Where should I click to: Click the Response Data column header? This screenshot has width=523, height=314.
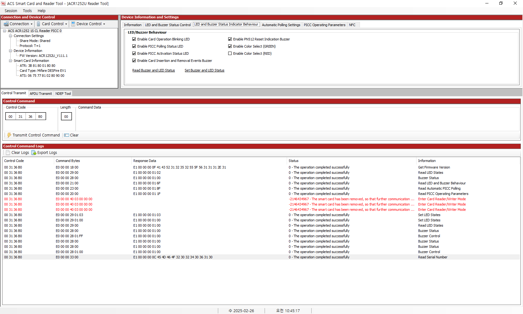209,161
